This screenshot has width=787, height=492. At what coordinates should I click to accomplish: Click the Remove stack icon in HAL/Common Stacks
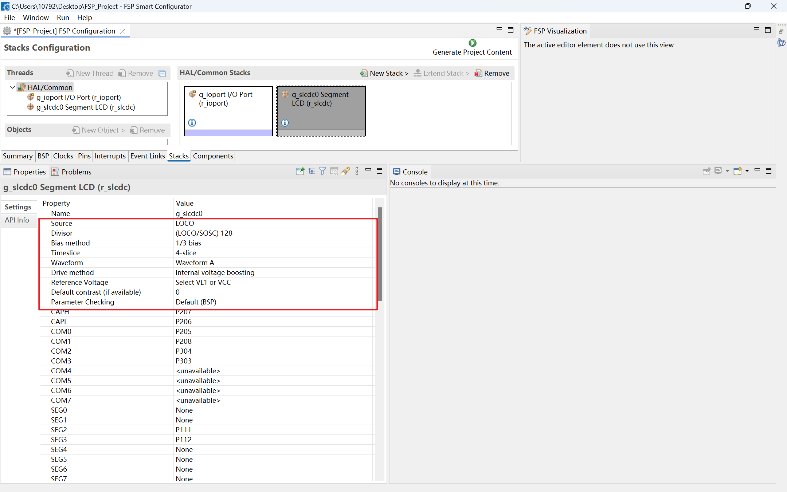coord(478,73)
